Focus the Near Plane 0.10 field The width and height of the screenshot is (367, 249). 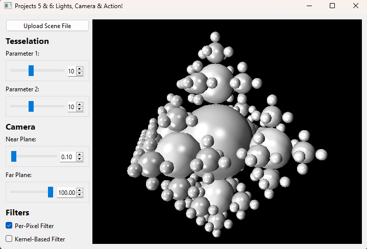68,157
